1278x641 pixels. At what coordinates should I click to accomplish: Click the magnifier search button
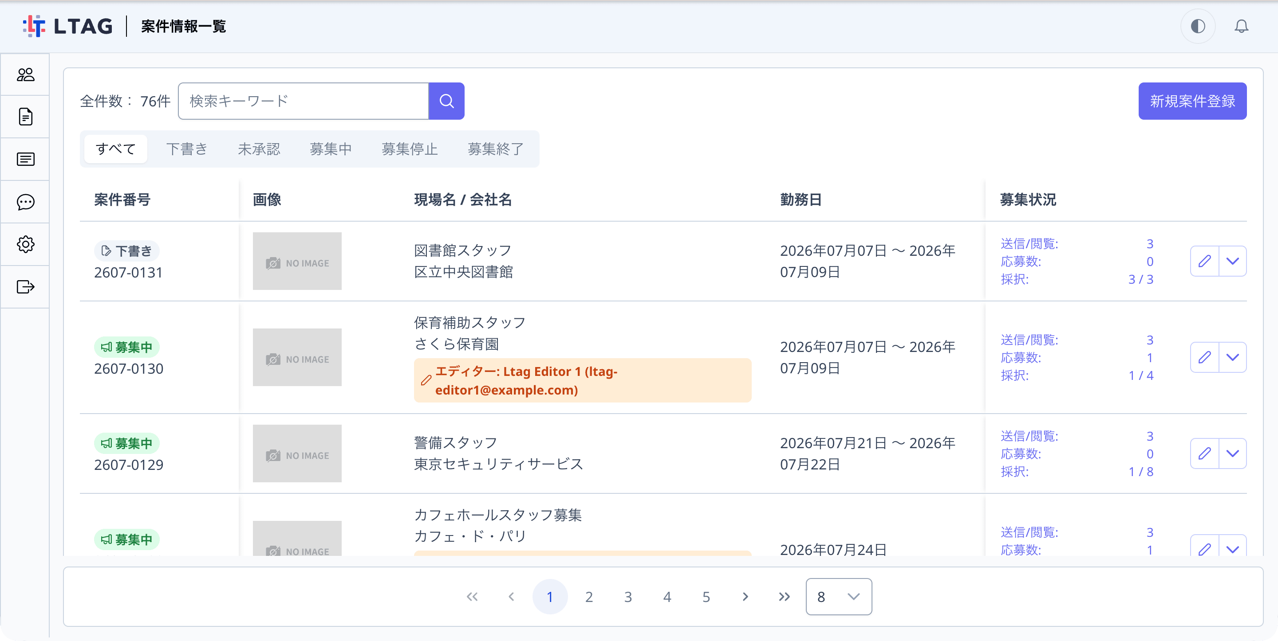point(446,101)
